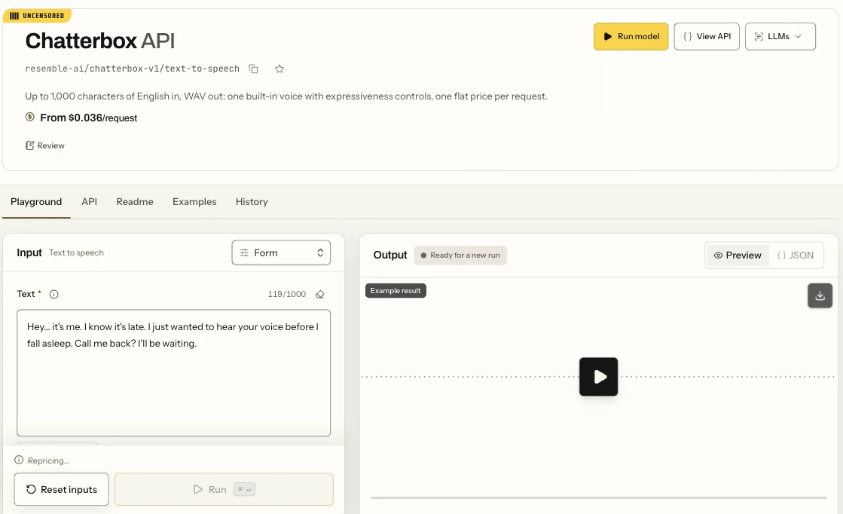Image resolution: width=843 pixels, height=514 pixels.
Task: Open the View API button
Action: point(707,37)
